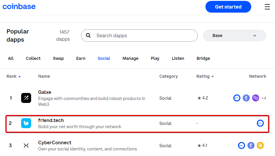Click Polygon network icon in Galxe row
Viewport: 275px width, 156px height.
coord(256,98)
